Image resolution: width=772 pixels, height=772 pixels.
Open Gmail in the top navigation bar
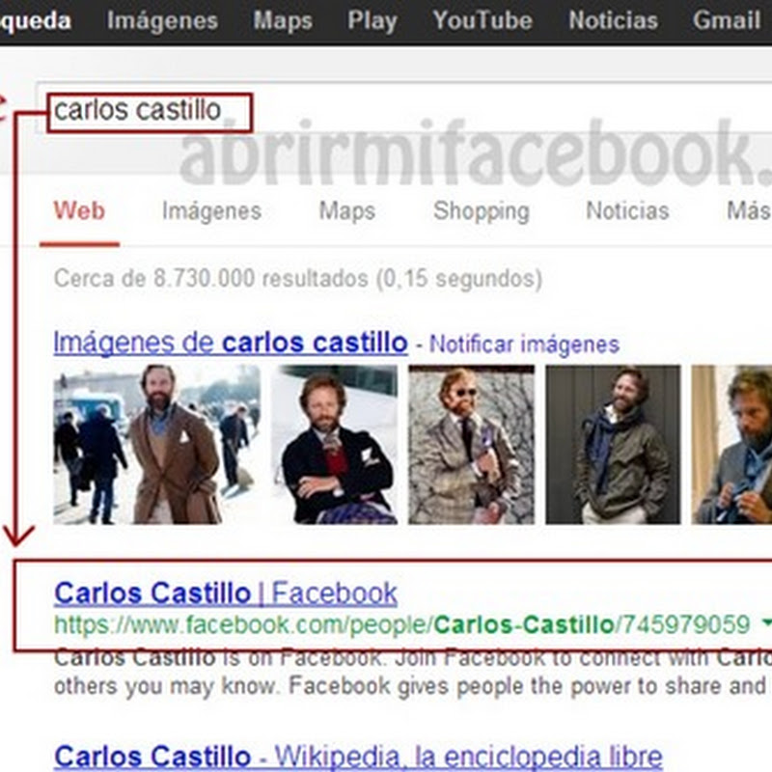click(x=727, y=21)
